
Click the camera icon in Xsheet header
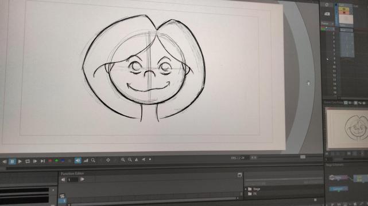327,14
